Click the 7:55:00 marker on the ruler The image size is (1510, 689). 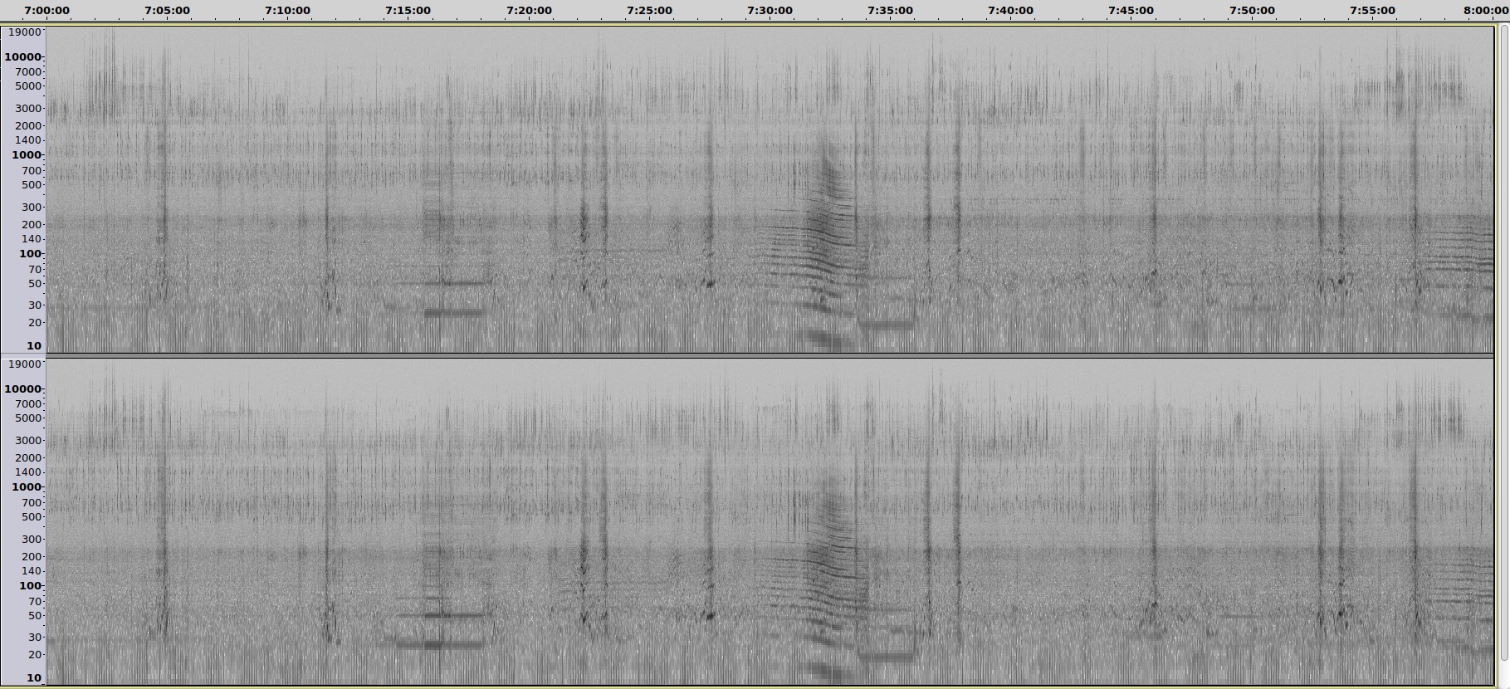(x=1372, y=11)
